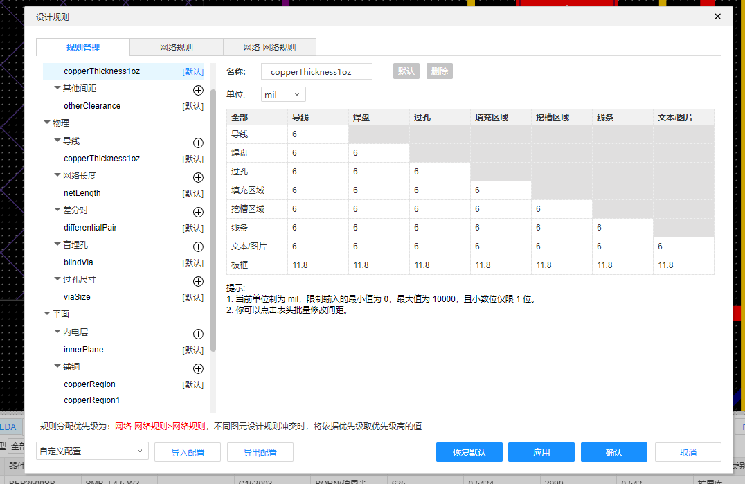Collapse the 平面 tree category
The width and height of the screenshot is (745, 484).
click(47, 314)
